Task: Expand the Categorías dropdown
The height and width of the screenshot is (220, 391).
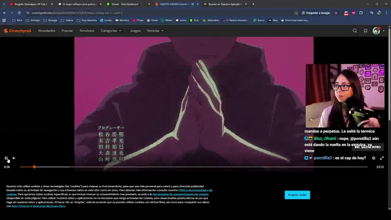Action: pos(111,31)
